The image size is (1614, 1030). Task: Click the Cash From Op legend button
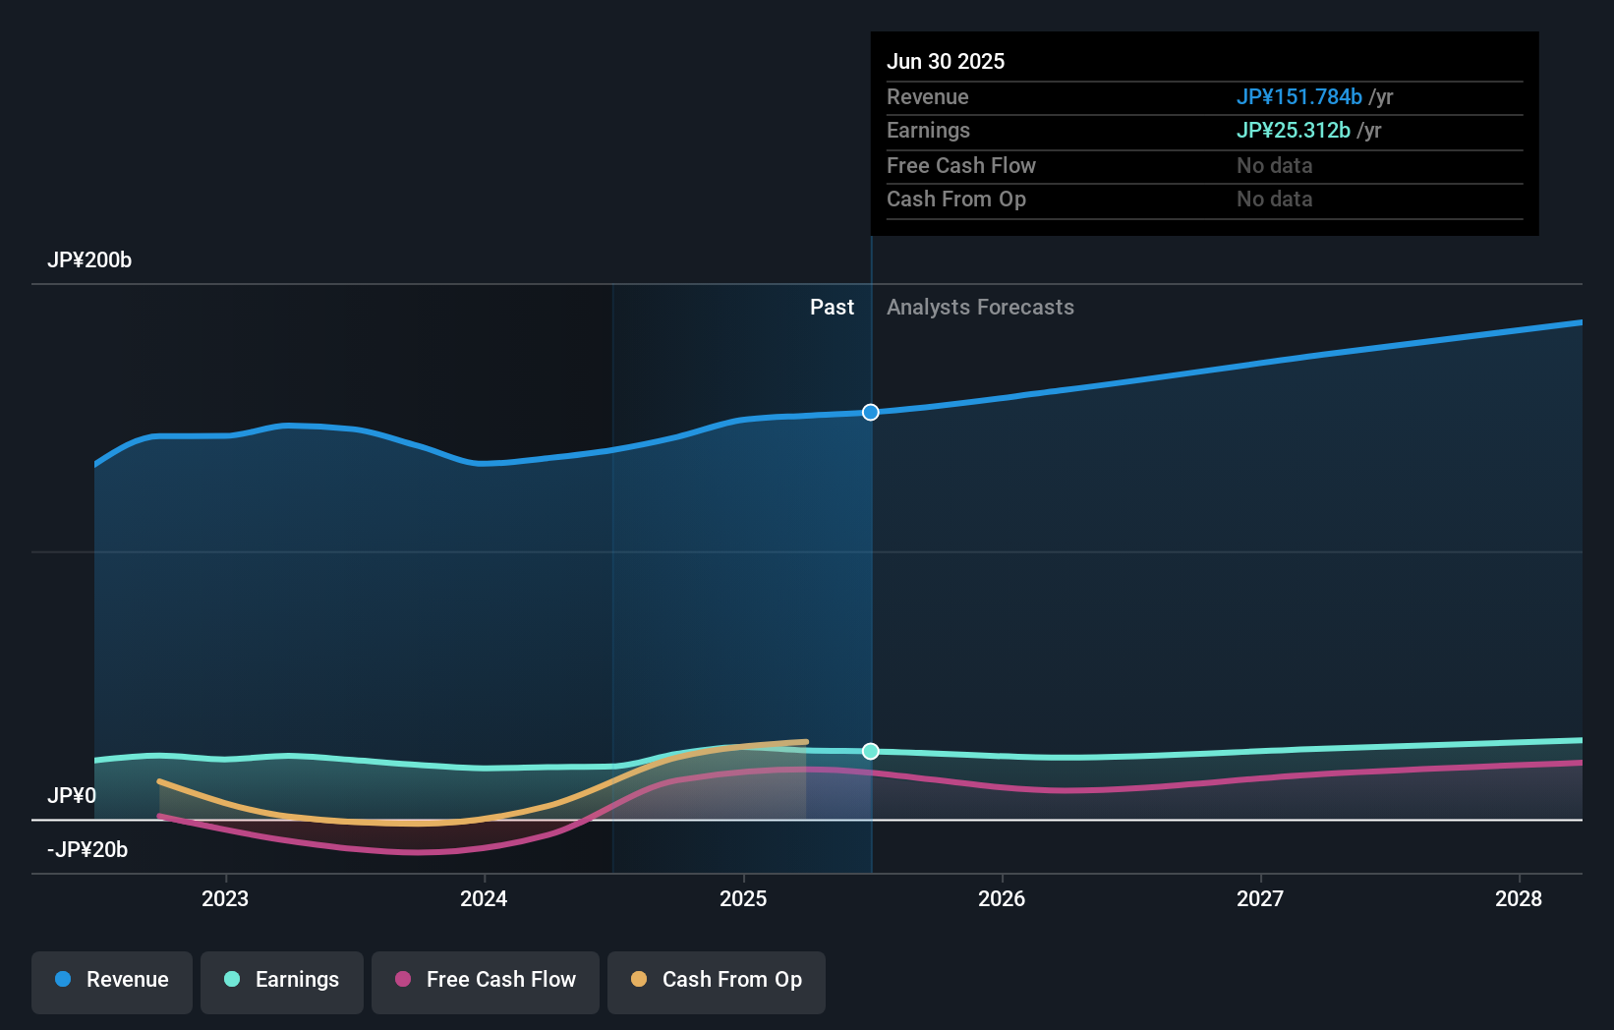(716, 980)
